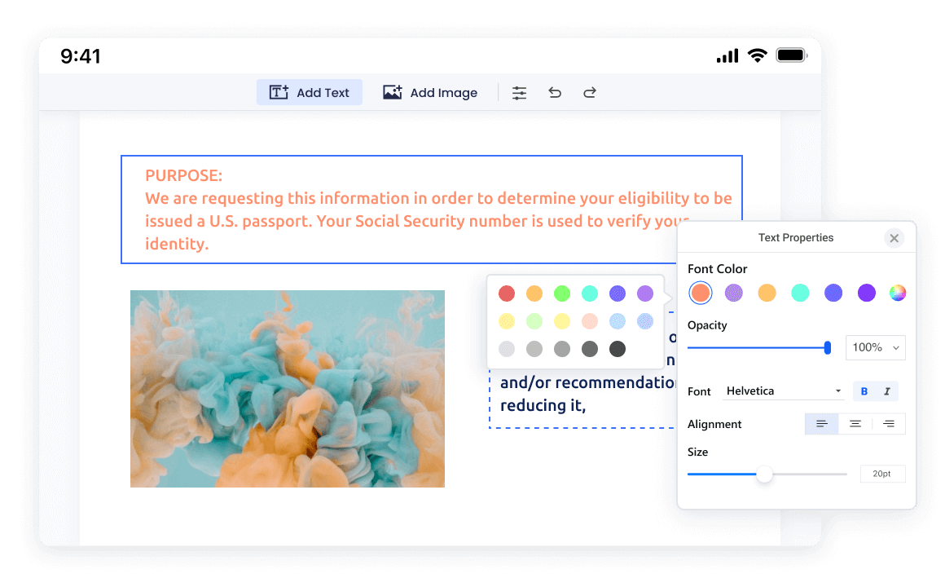The width and height of the screenshot is (945, 587).
Task: Toggle bold text formatting
Action: point(864,391)
